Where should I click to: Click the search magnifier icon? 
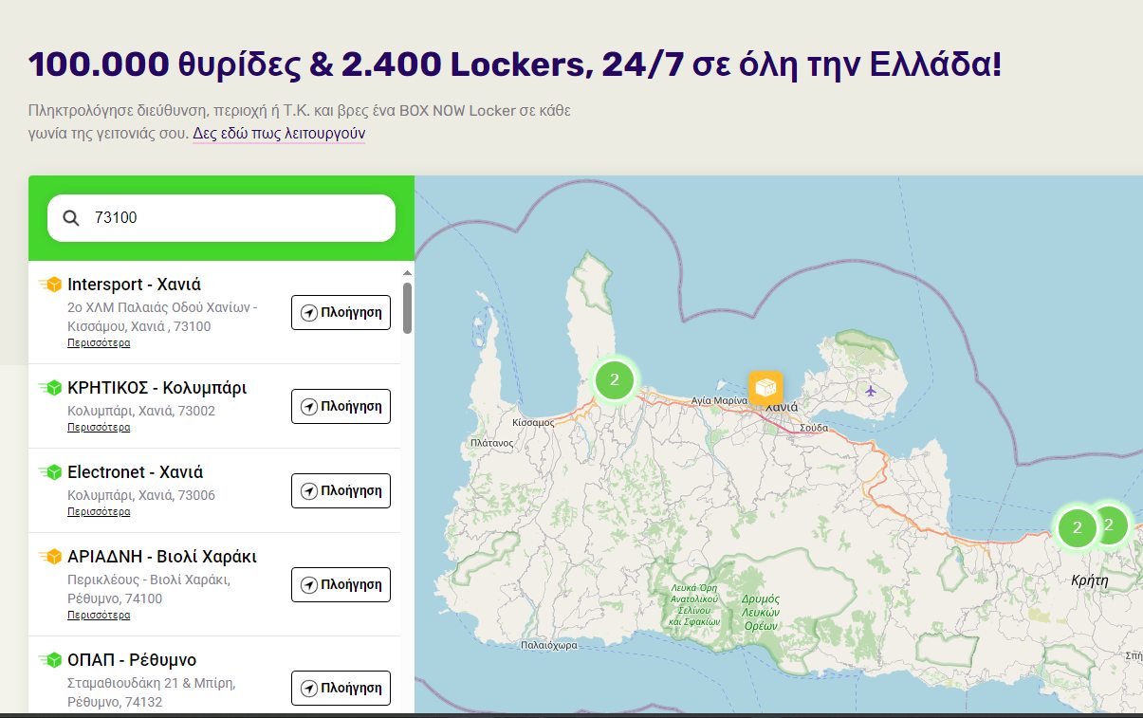tap(71, 218)
